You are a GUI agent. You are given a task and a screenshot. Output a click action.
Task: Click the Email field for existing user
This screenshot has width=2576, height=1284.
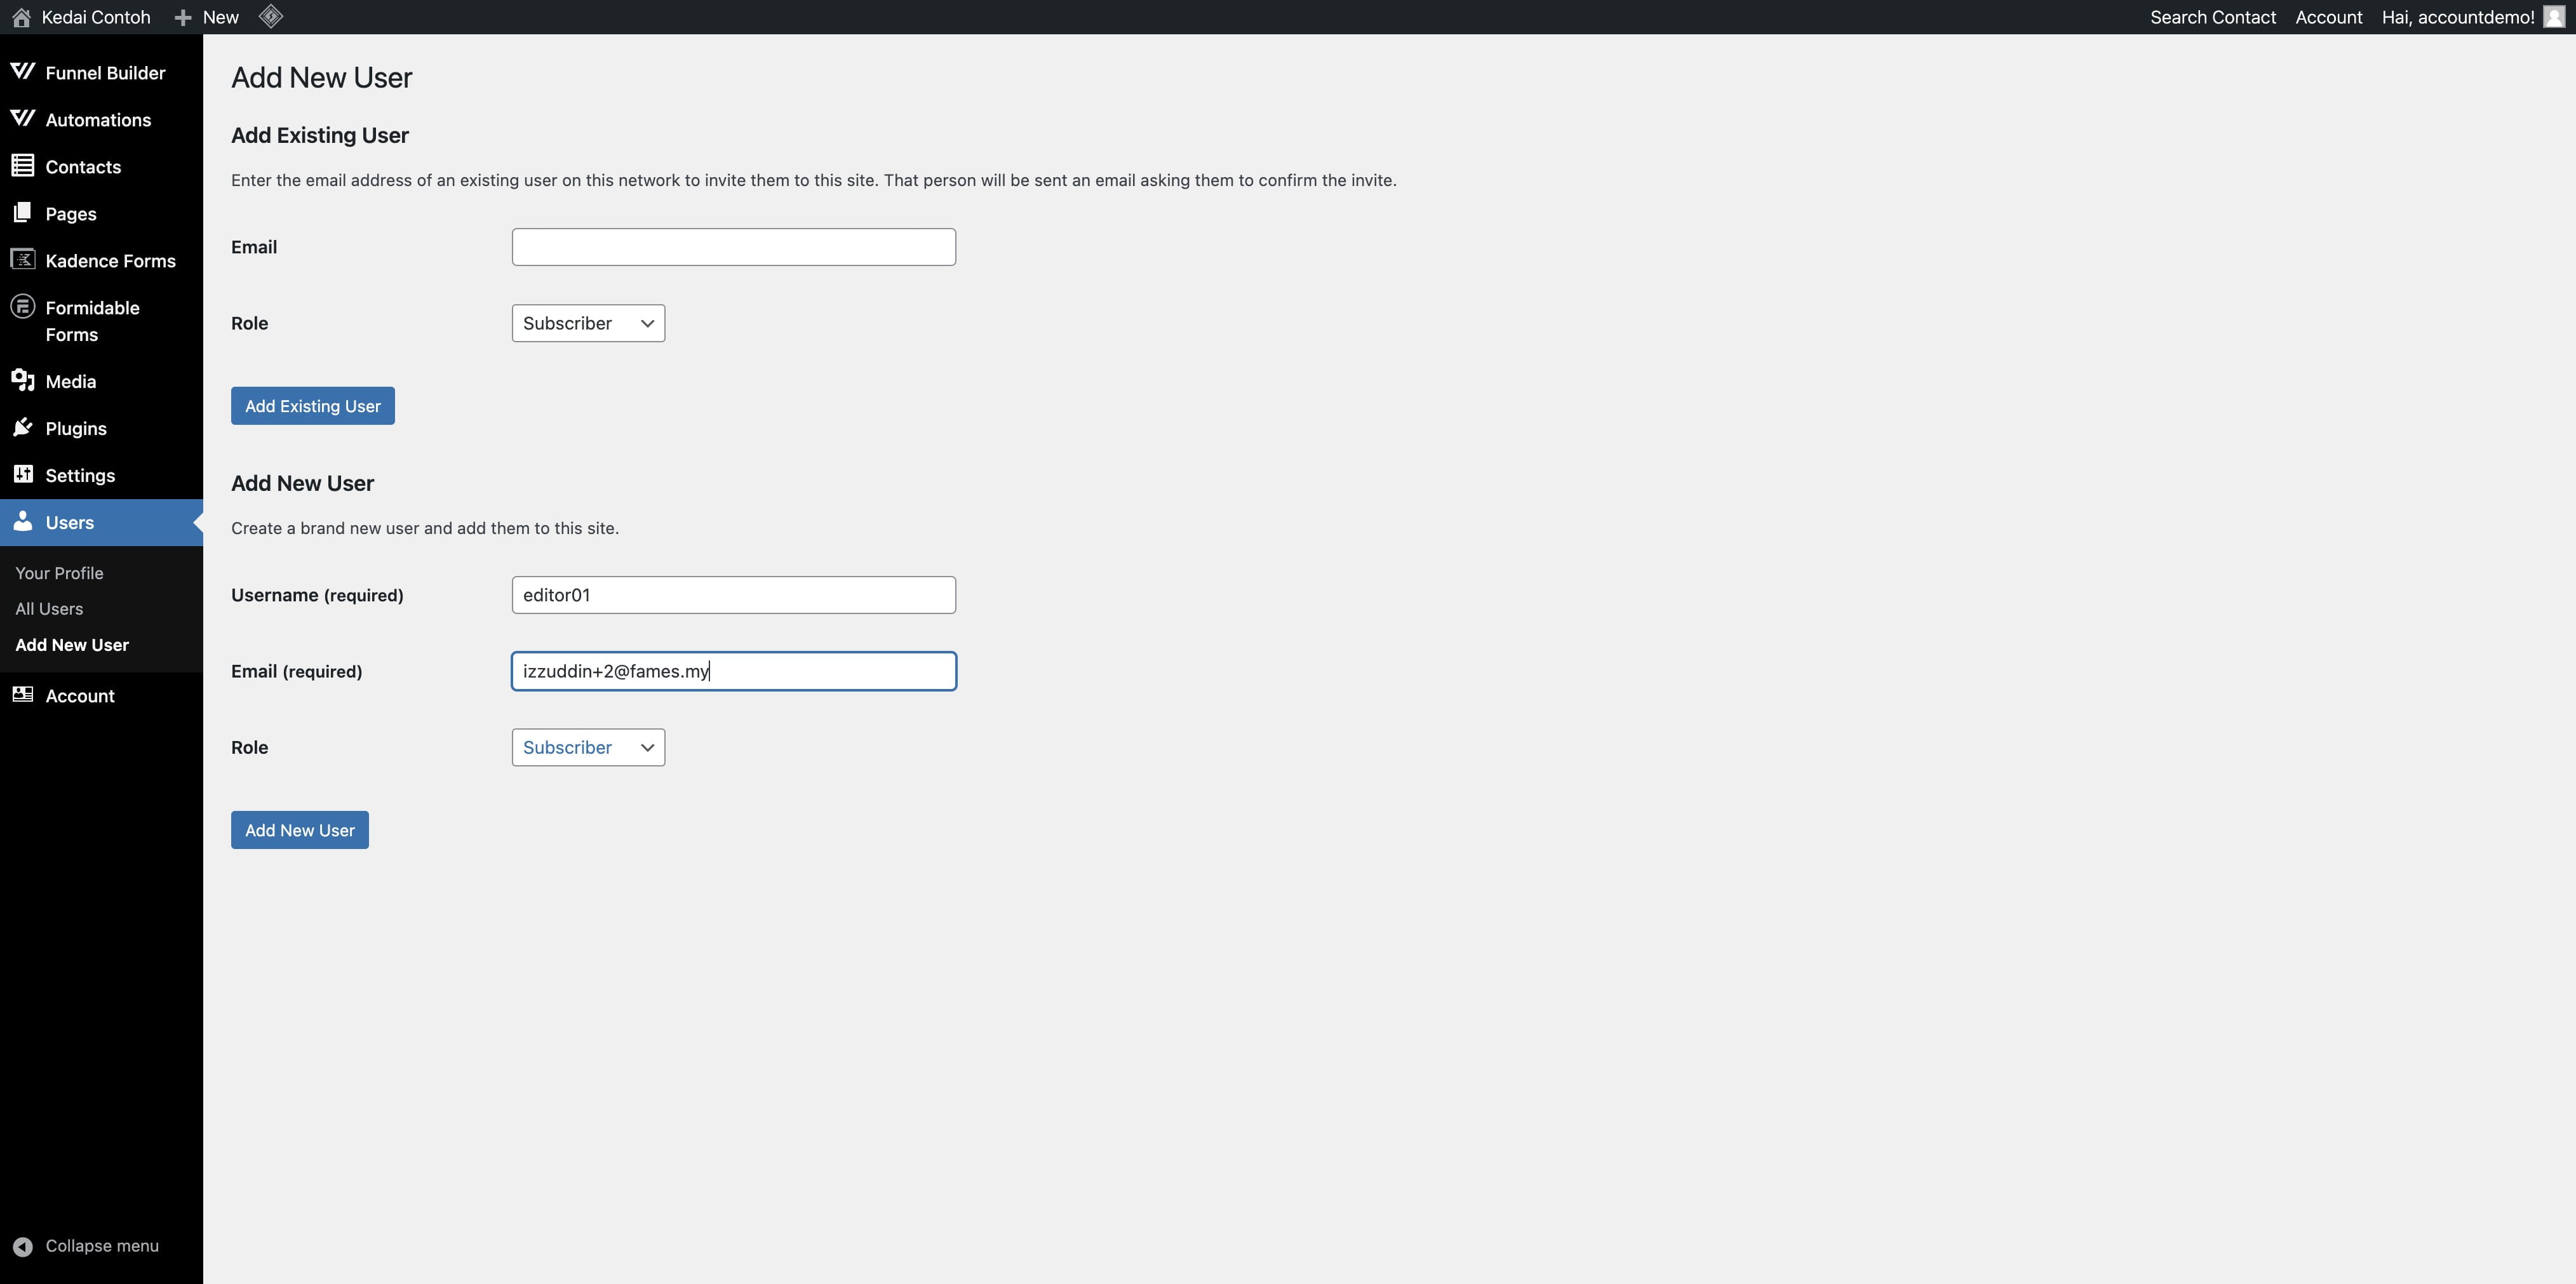[x=734, y=246]
